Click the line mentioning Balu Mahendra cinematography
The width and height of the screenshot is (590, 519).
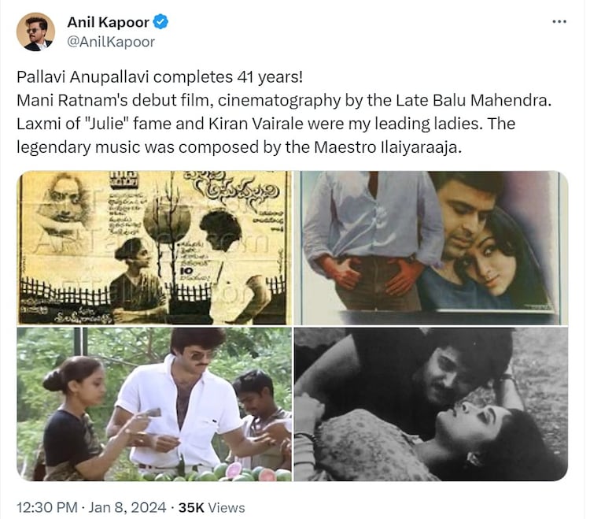tap(284, 100)
